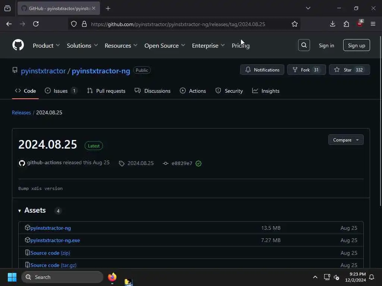Open the Pricing page

(241, 45)
